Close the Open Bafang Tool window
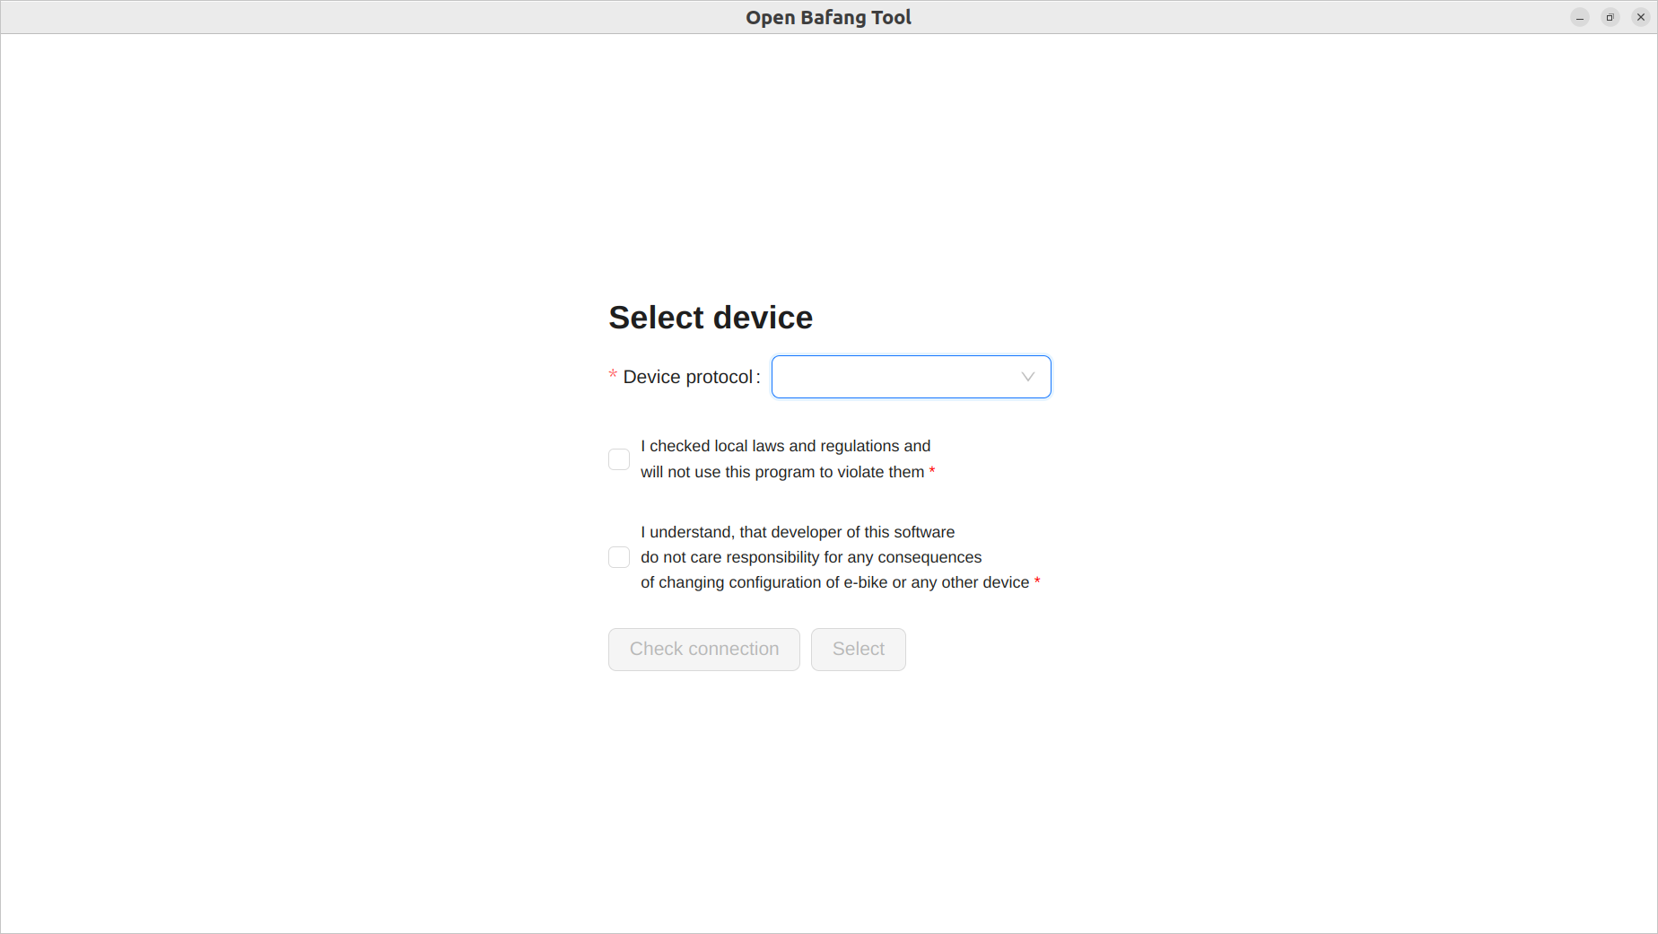Screen dimensions: 1658x934 tap(1641, 17)
